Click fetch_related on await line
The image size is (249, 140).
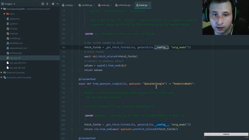[107, 56]
